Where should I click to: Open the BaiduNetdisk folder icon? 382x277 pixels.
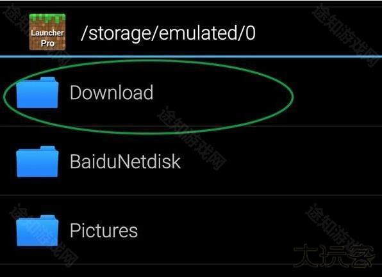coord(37,161)
